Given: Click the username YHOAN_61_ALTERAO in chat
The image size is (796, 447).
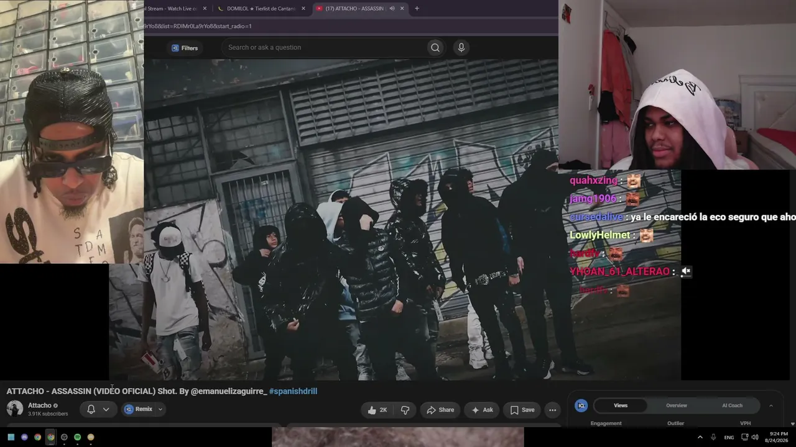Looking at the screenshot, I should tap(619, 271).
